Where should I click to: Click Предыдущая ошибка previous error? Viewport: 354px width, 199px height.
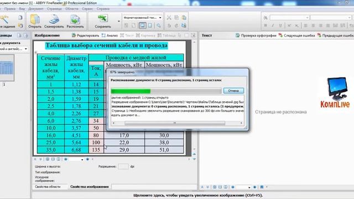[x=336, y=35]
